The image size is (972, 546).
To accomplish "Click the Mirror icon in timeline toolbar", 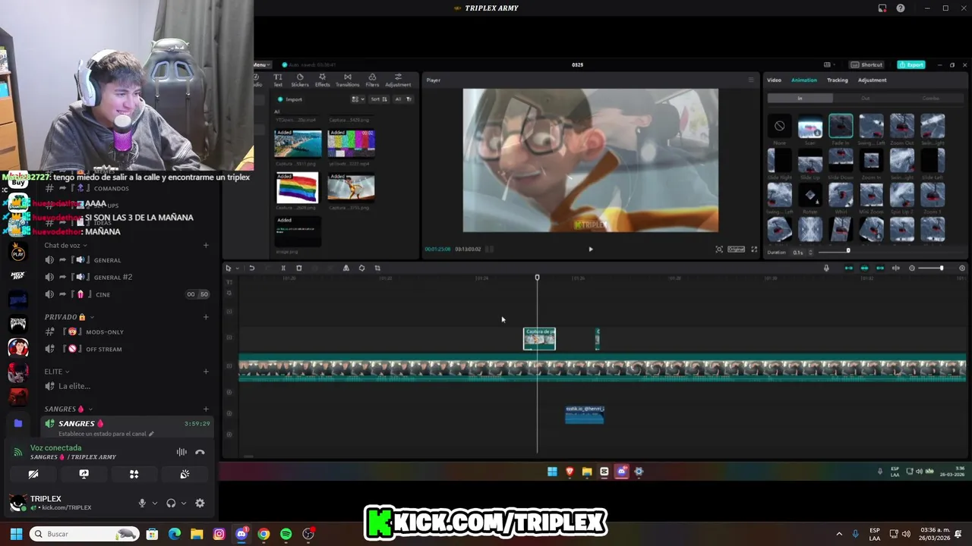I will tap(346, 268).
